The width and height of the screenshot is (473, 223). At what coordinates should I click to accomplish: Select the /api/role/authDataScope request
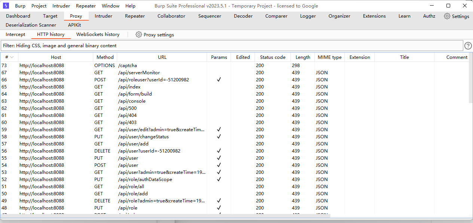tap(234, 180)
